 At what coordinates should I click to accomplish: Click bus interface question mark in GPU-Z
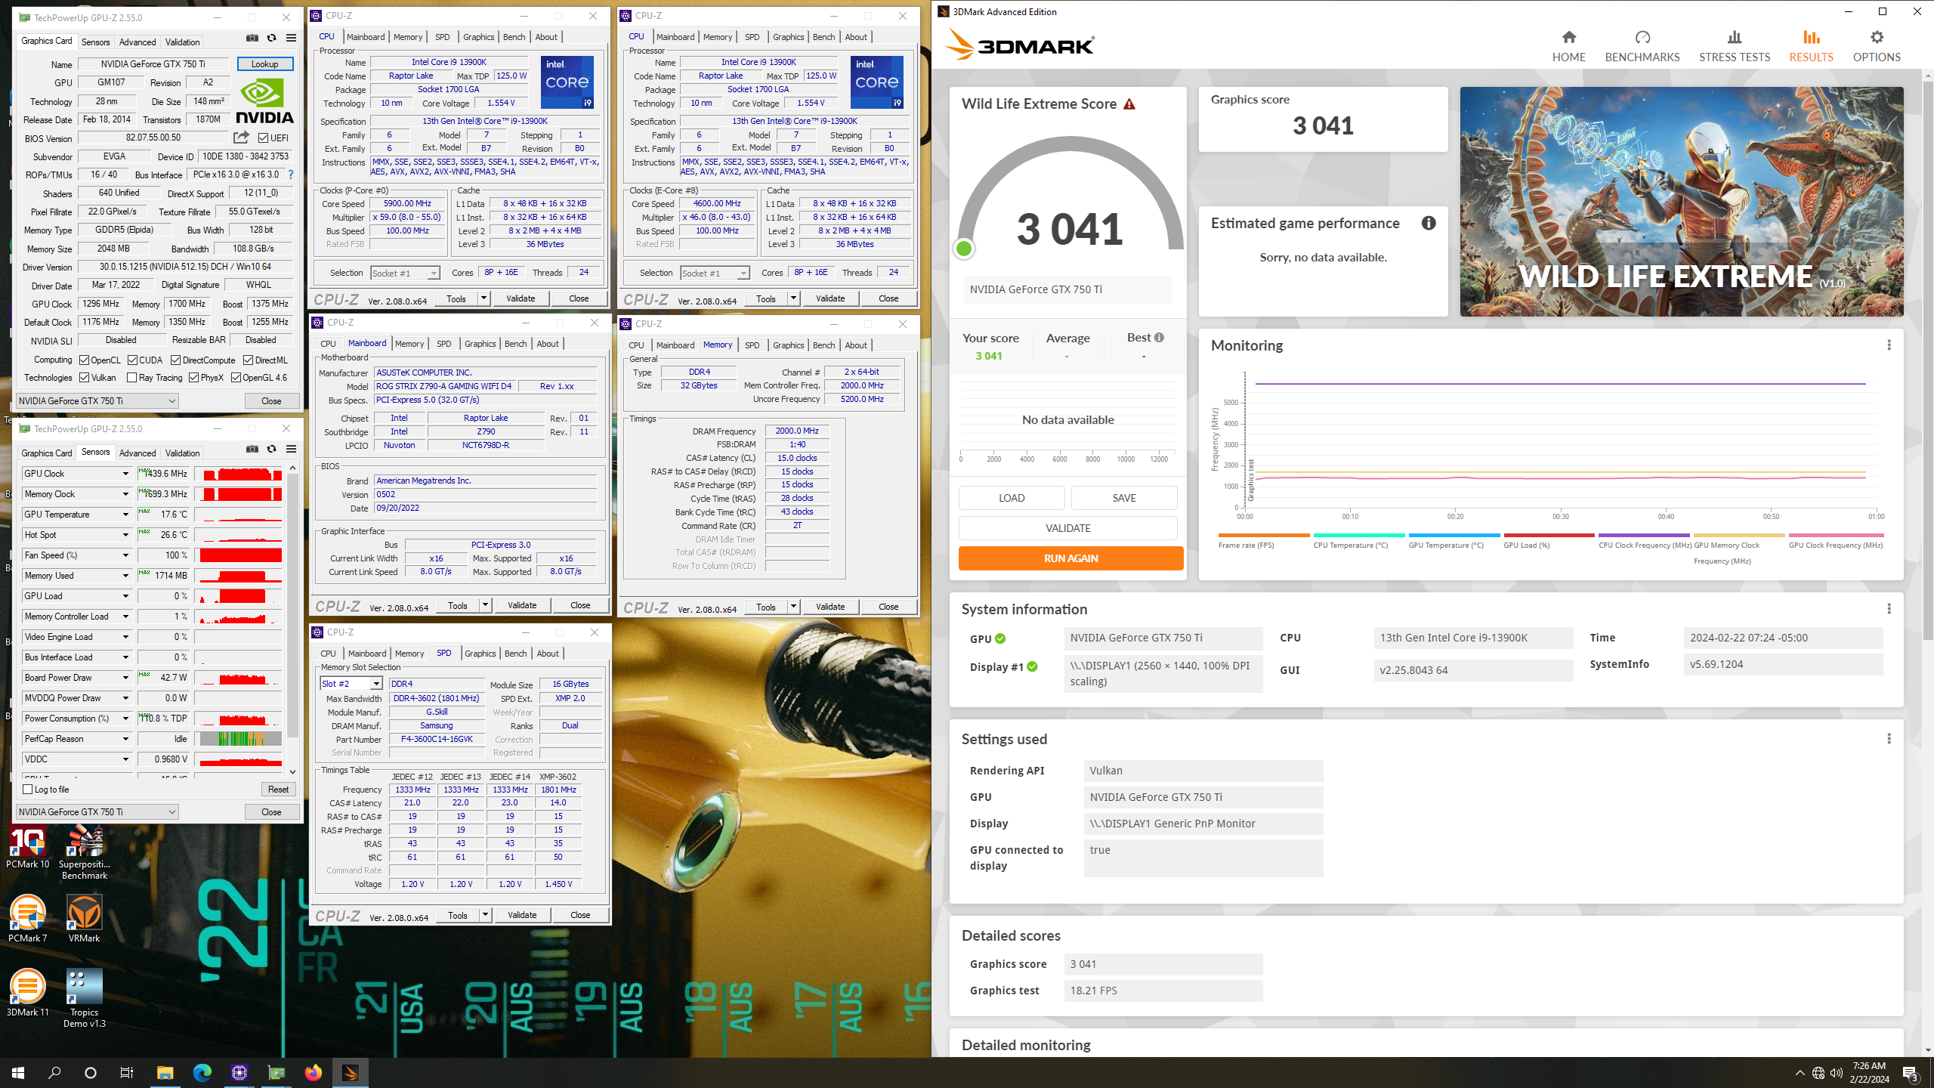click(291, 175)
